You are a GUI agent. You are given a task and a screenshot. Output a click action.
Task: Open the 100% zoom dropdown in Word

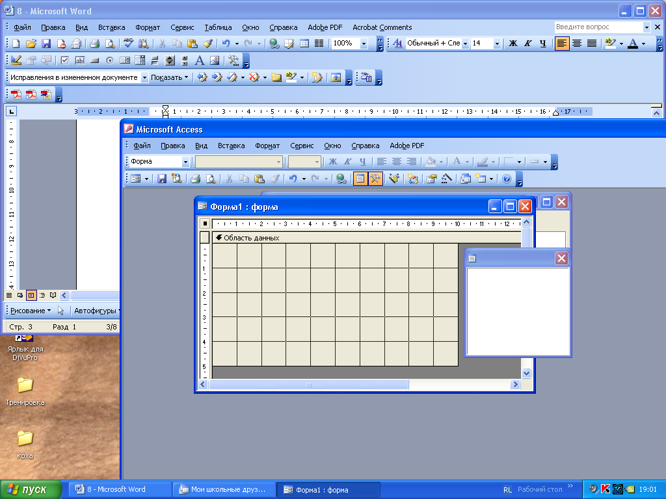pyautogui.click(x=364, y=44)
